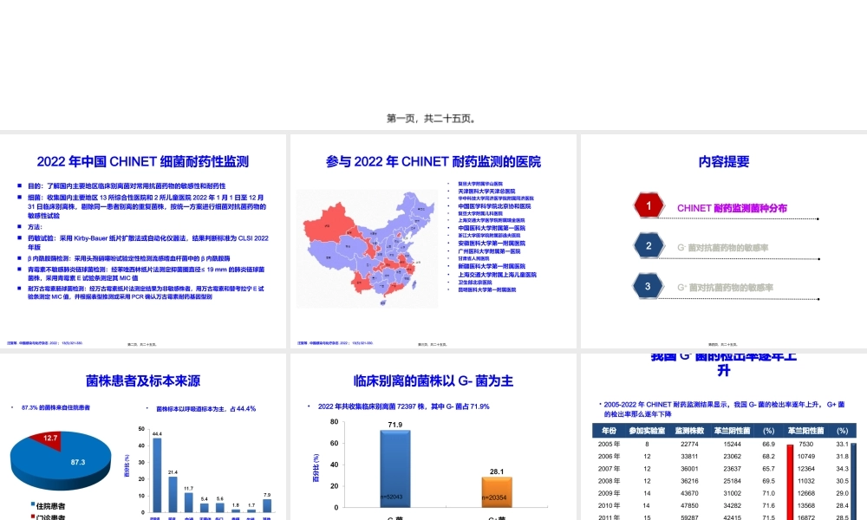Click the China map image on hospitals slide
The width and height of the screenshot is (867, 520).
click(x=367, y=249)
